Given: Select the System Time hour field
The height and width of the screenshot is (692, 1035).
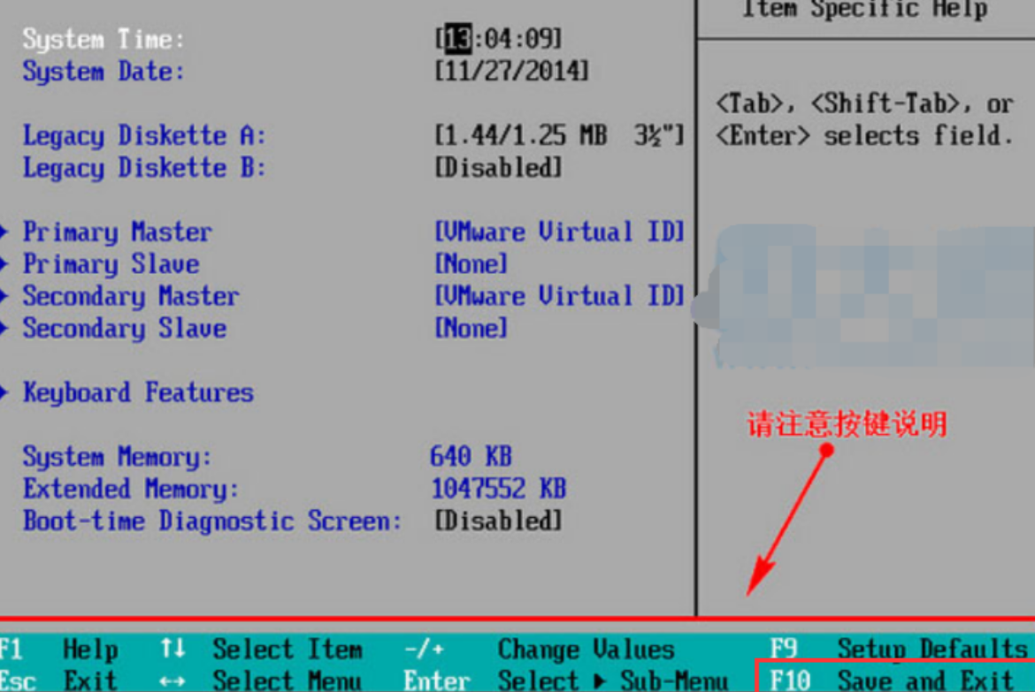Looking at the screenshot, I should pos(457,39).
